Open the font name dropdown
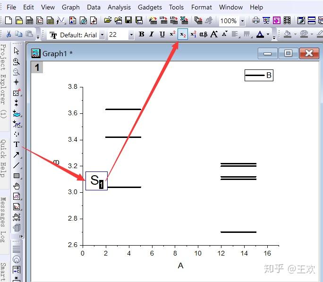The height and width of the screenshot is (282, 323). 102,35
